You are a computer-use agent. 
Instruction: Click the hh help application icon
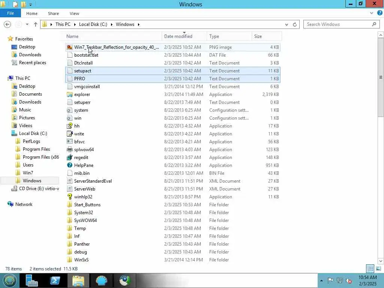[69, 126]
